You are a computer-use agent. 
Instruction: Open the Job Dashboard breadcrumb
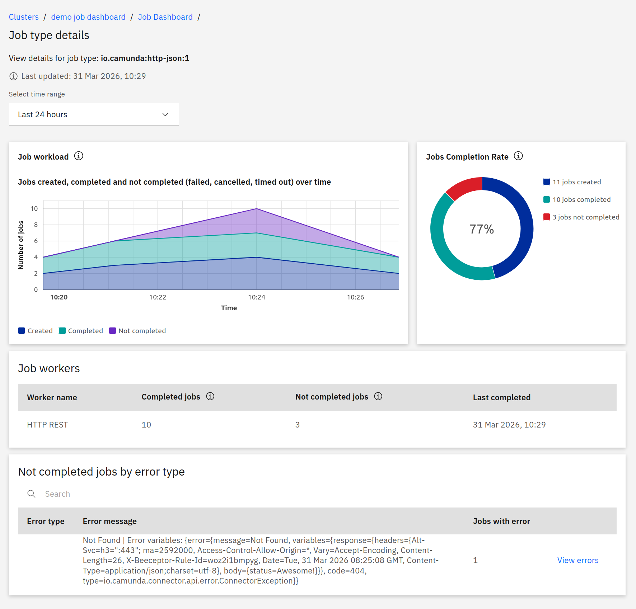(165, 16)
